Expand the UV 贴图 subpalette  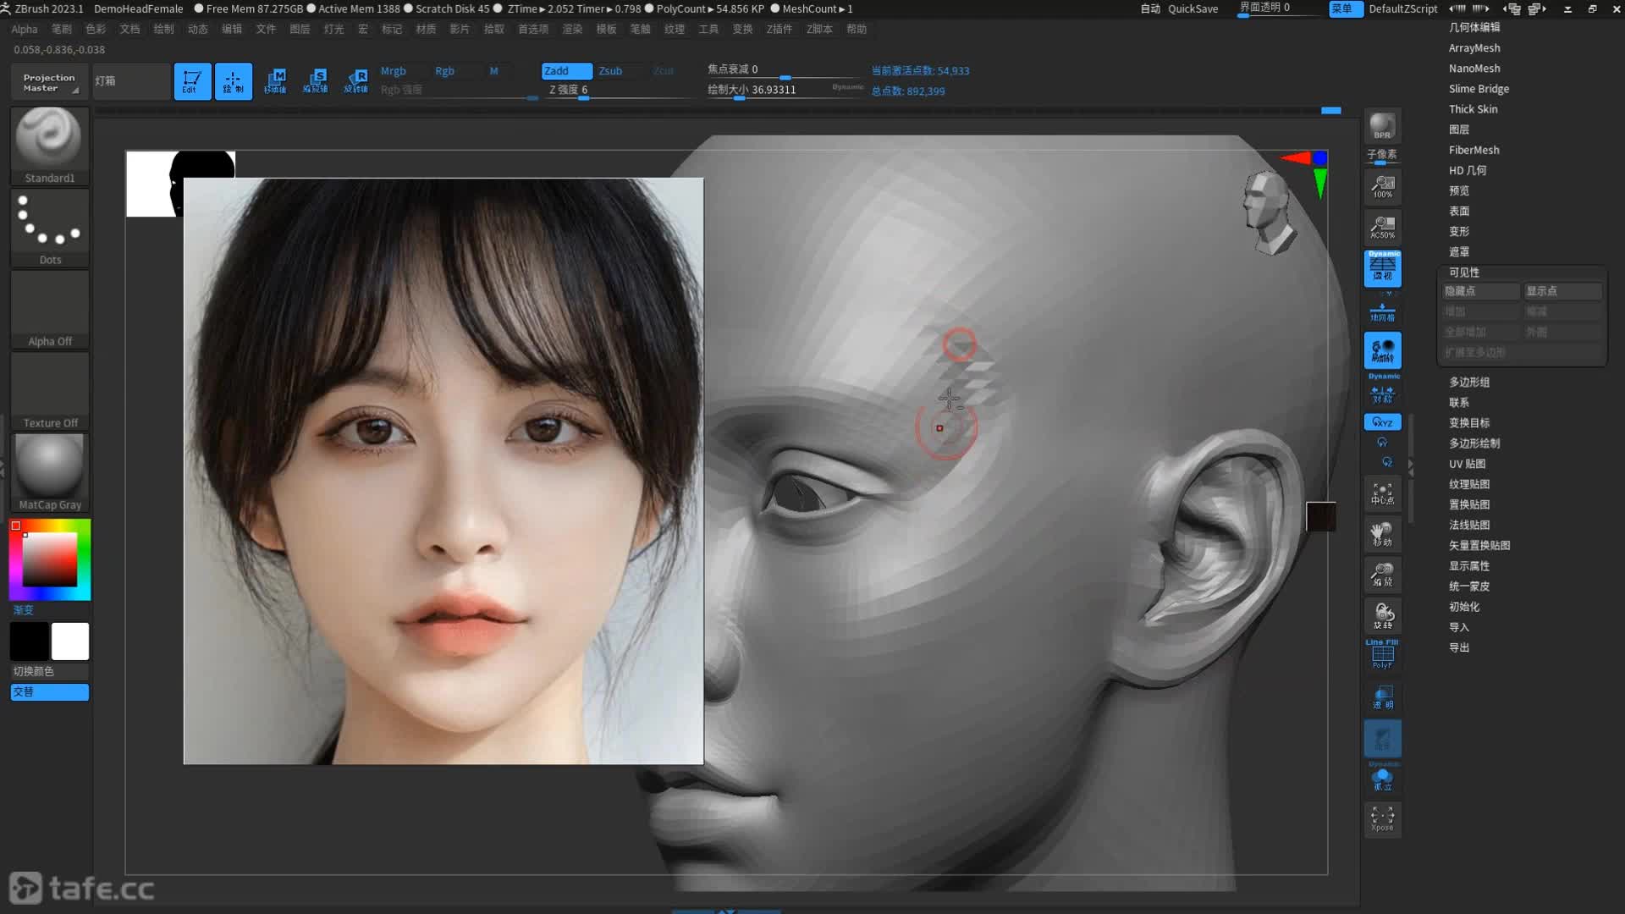(x=1467, y=464)
